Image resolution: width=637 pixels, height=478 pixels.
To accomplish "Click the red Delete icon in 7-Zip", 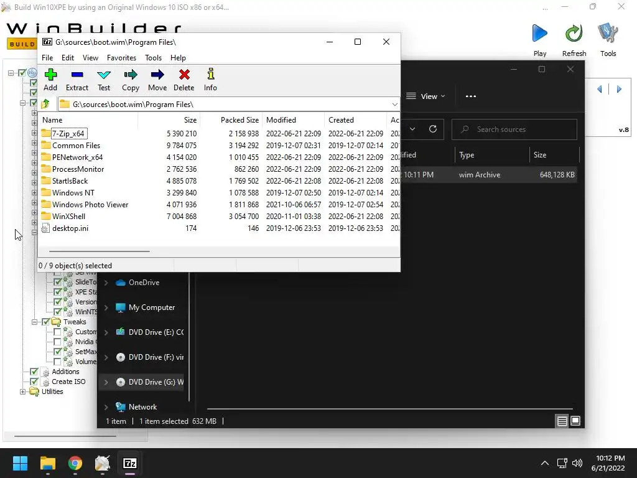I will [x=184, y=80].
